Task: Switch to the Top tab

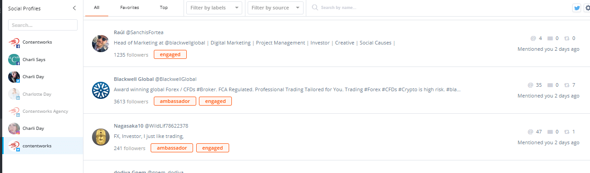Action: 164,8
